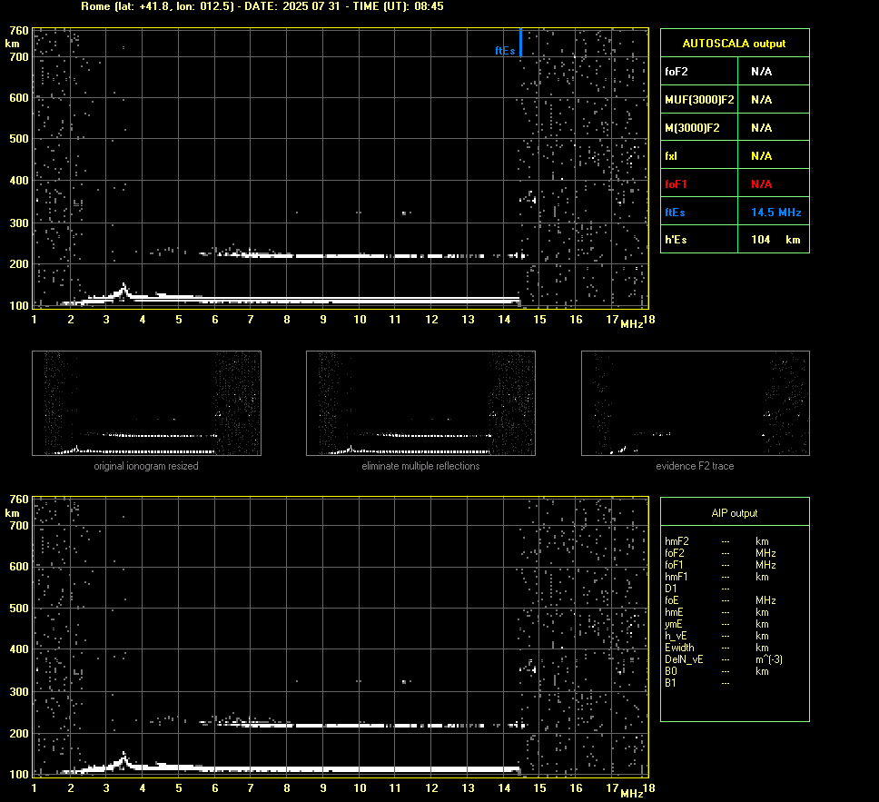
Task: Open the evidence F2 trace thumbnail
Action: point(696,403)
